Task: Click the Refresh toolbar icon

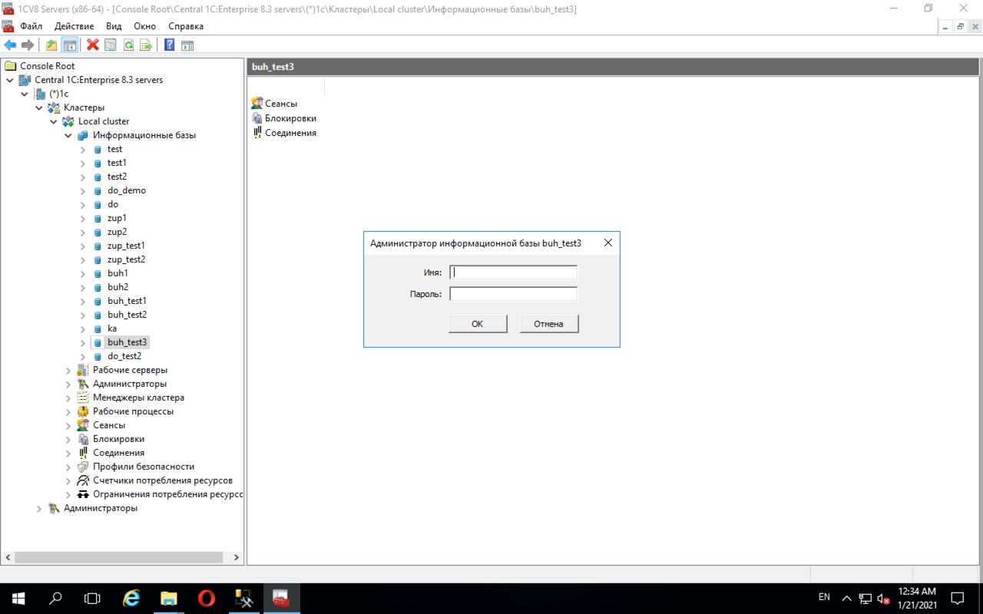Action: [x=128, y=45]
